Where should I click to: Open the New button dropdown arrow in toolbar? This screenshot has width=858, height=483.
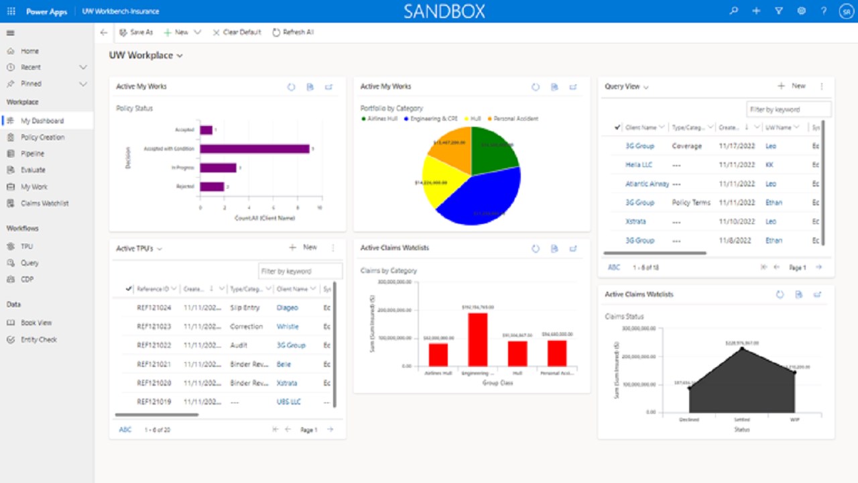tap(197, 32)
